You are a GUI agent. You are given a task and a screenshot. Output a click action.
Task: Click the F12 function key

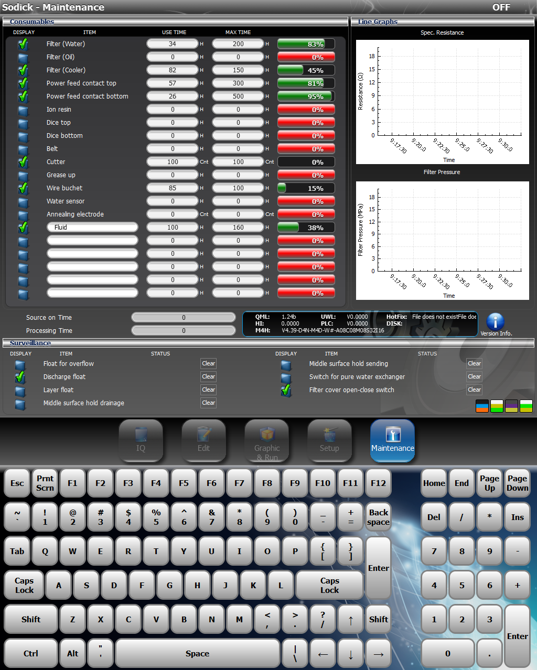tap(378, 483)
